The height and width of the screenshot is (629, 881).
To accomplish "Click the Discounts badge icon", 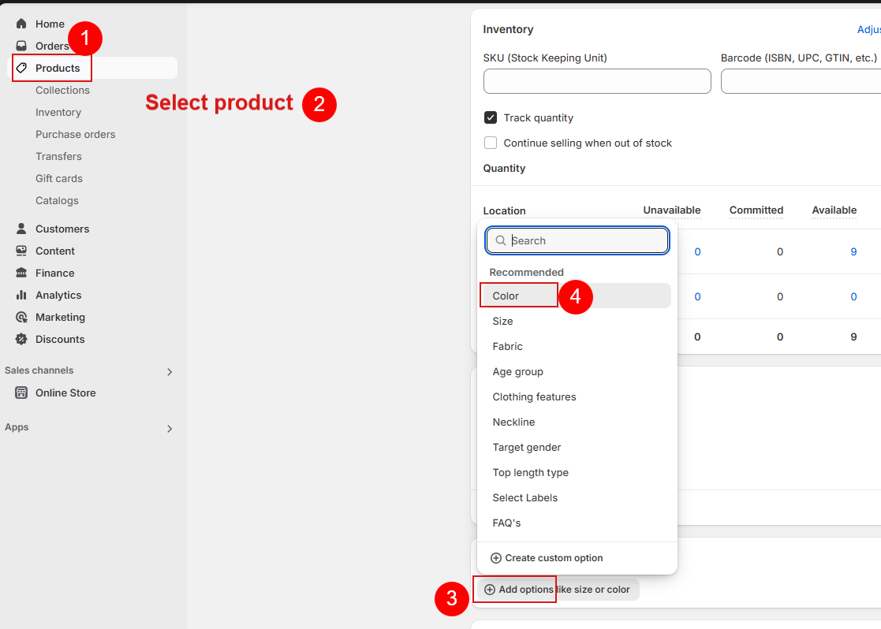I will [x=21, y=339].
